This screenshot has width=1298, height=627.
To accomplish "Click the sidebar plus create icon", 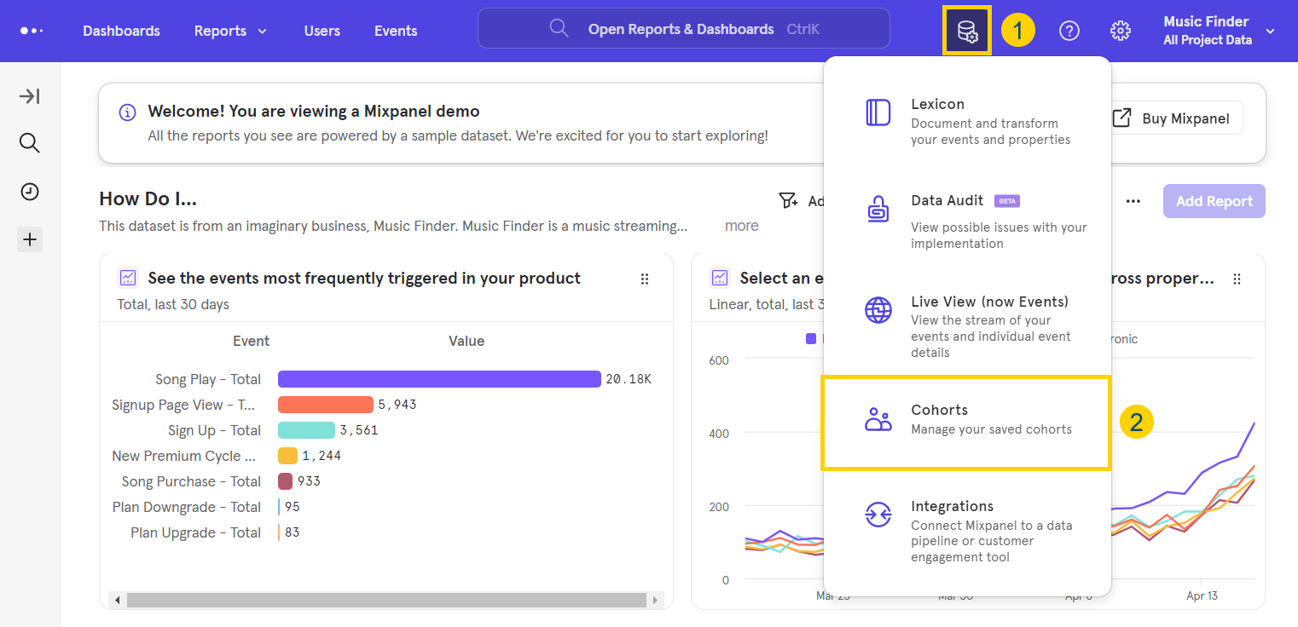I will coord(30,239).
